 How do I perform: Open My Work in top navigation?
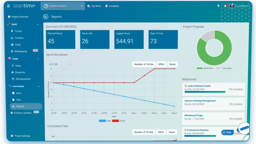94,6
